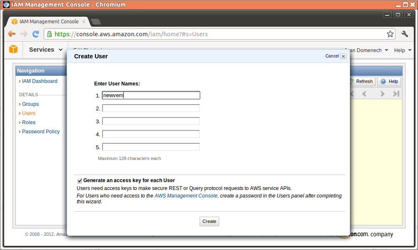Viewport: 418px width, 250px height.
Task: Click the page reload icon
Action: click(36, 34)
